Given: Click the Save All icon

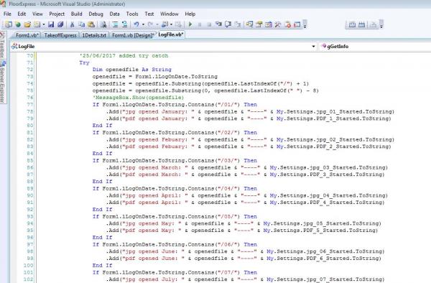Looking at the screenshot, I should [60, 24].
